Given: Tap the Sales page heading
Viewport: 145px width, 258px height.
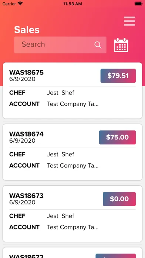Looking at the screenshot, I should (27, 30).
